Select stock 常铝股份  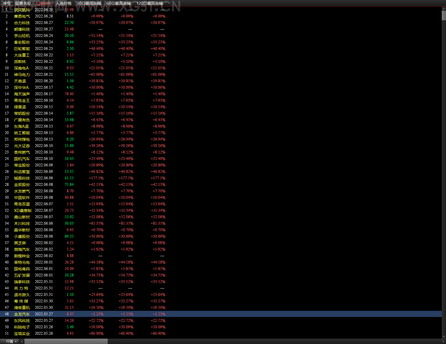[x=22, y=113]
